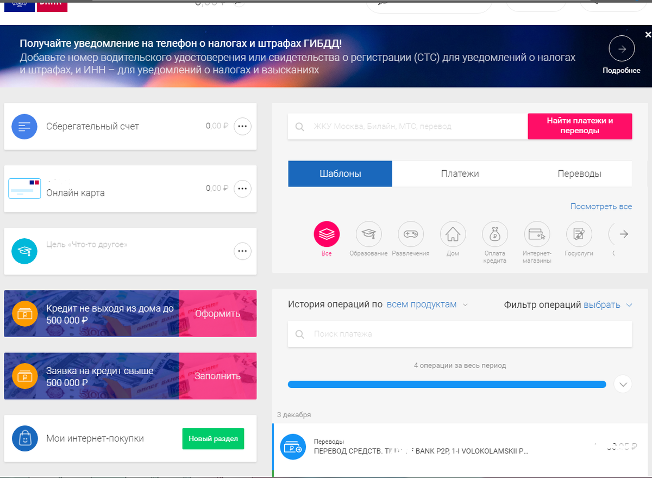Select the Интернет-магазины wallet icon
This screenshot has width=652, height=478.
coord(537,234)
